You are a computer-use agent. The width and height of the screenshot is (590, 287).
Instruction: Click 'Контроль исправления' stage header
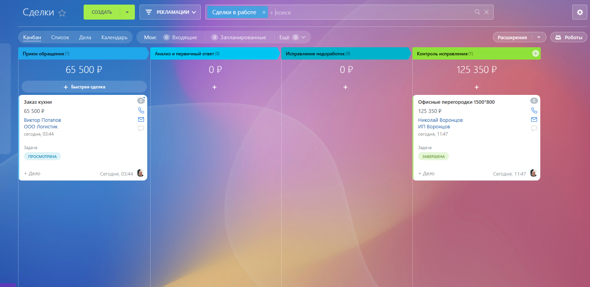click(x=476, y=53)
